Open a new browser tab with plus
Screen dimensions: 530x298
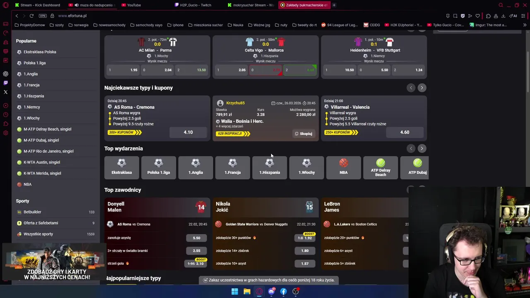(334, 5)
